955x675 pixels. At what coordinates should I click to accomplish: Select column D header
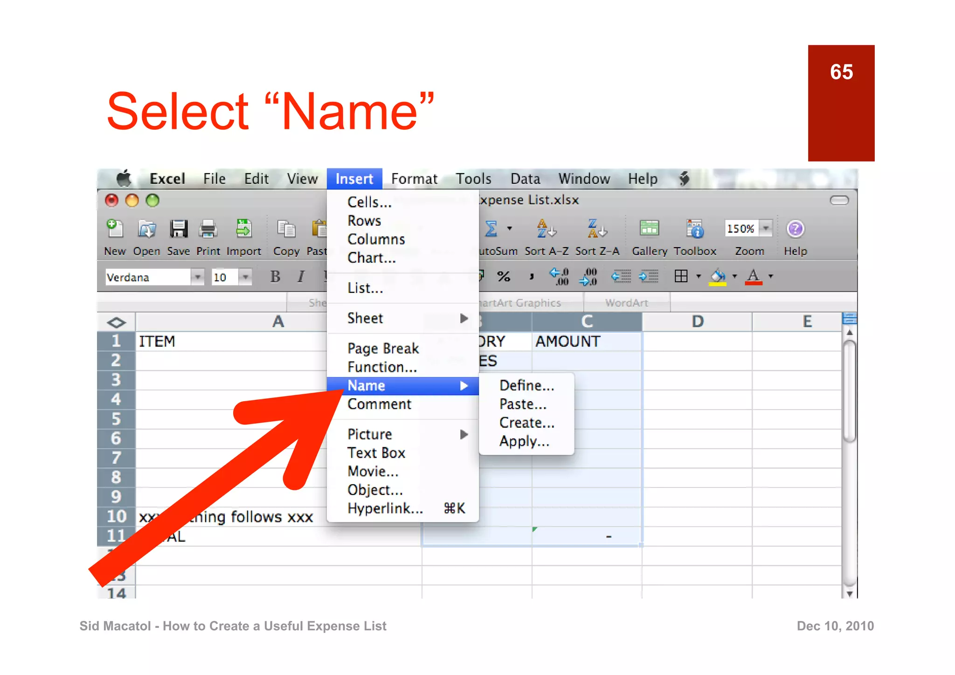697,322
